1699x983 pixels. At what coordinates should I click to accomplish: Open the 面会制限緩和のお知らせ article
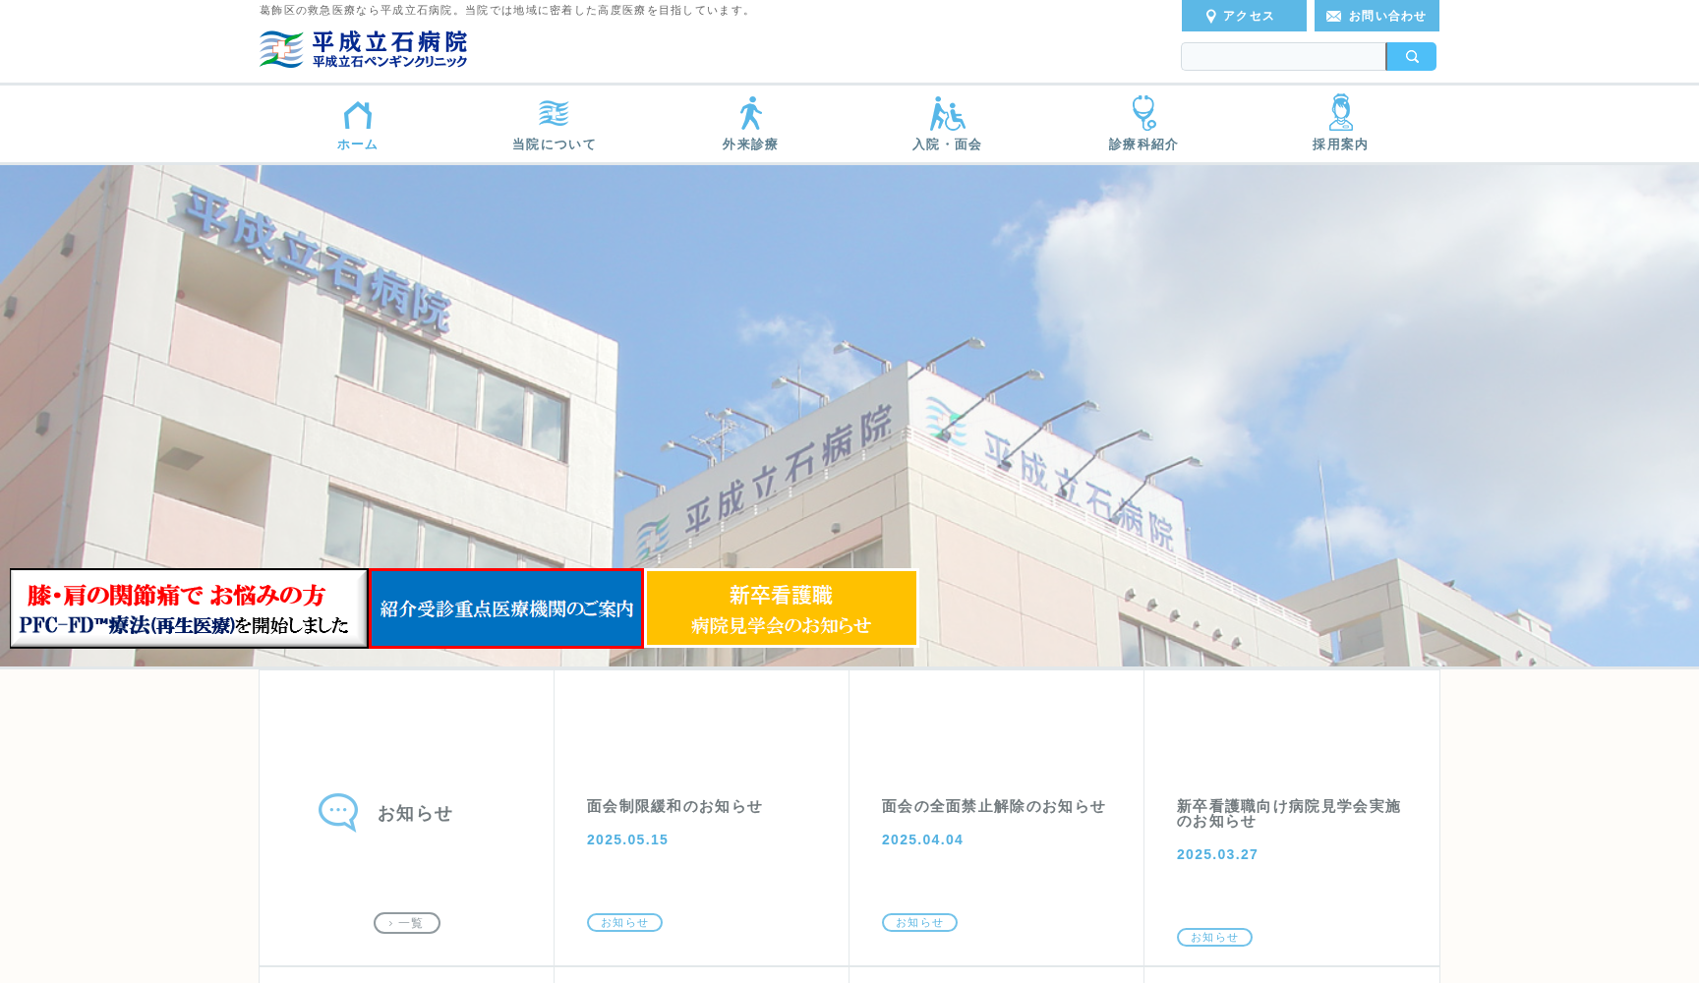(674, 806)
